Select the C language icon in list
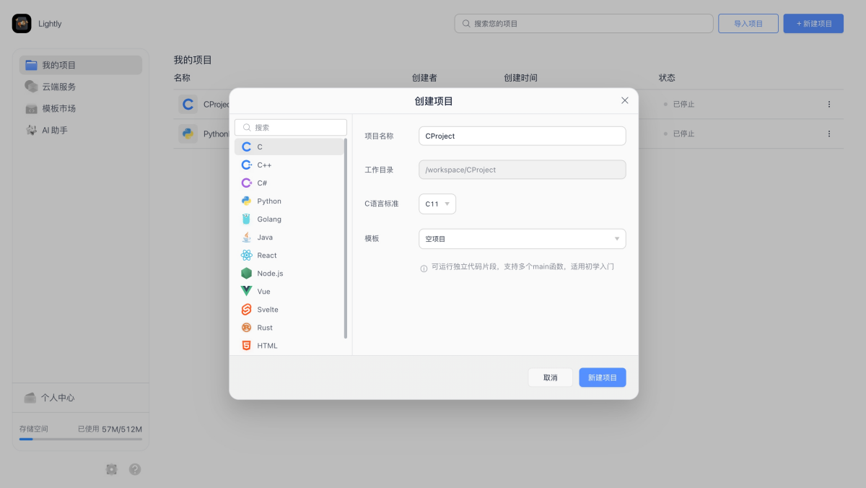The image size is (866, 488). coord(247,147)
